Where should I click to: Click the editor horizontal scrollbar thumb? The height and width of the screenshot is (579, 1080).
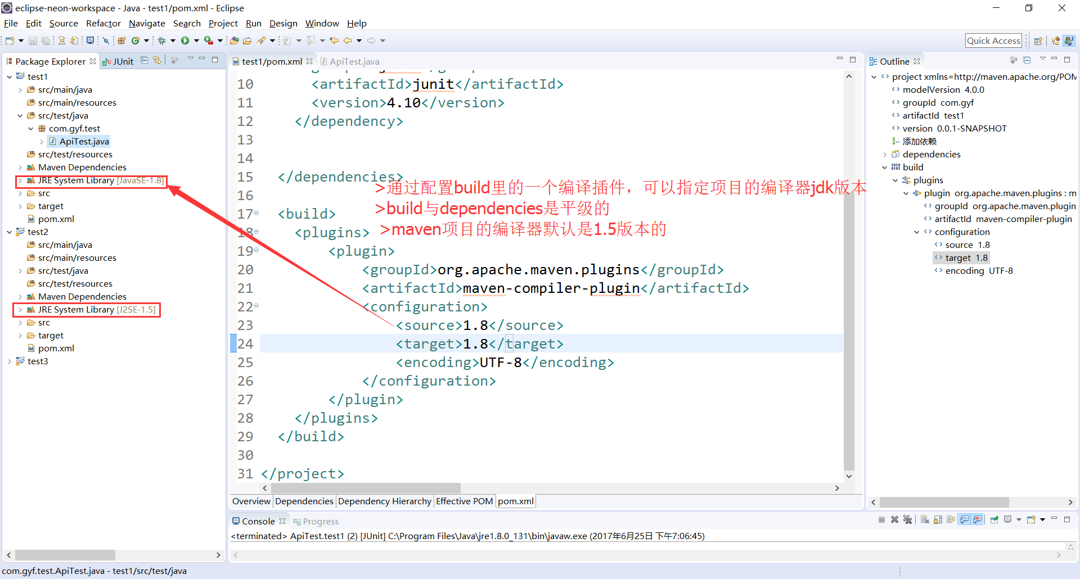pyautogui.click(x=365, y=488)
